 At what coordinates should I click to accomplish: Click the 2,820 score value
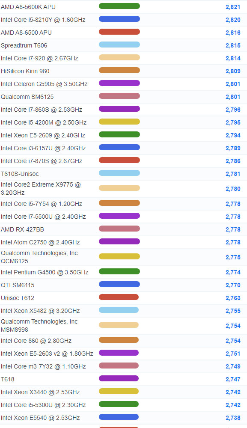pos(233,20)
